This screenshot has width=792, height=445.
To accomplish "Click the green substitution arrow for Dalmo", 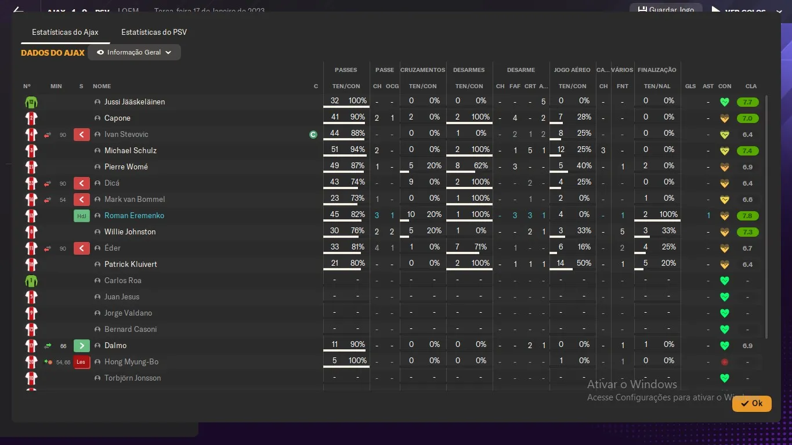I will pyautogui.click(x=48, y=346).
